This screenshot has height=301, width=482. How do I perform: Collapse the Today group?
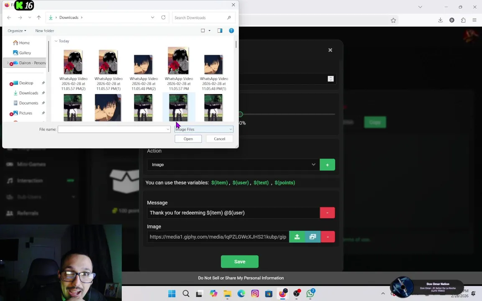coord(56,41)
